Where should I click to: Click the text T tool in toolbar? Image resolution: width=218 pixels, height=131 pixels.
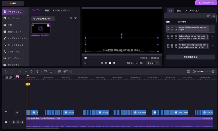coord(51,71)
